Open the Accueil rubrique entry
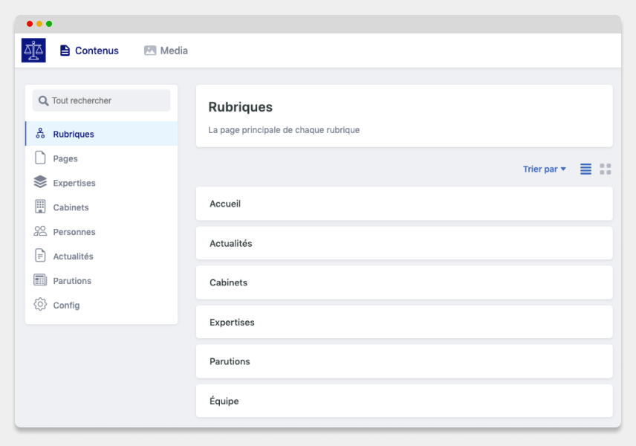The image size is (636, 446). 404,204
